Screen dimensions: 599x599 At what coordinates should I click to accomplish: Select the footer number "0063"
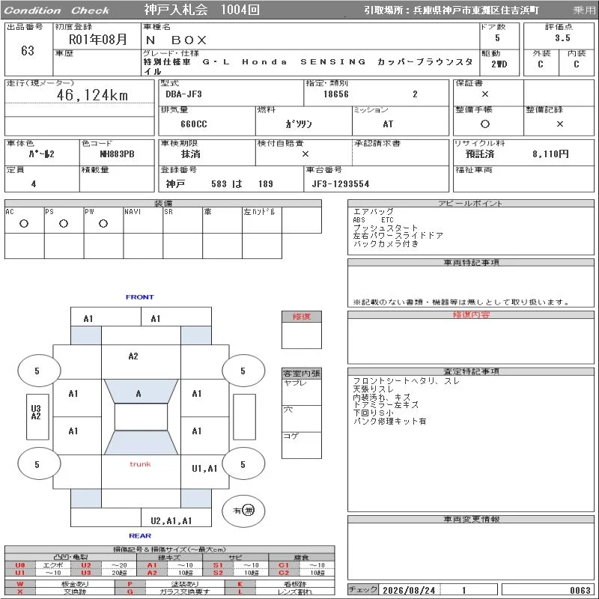pos(580,590)
